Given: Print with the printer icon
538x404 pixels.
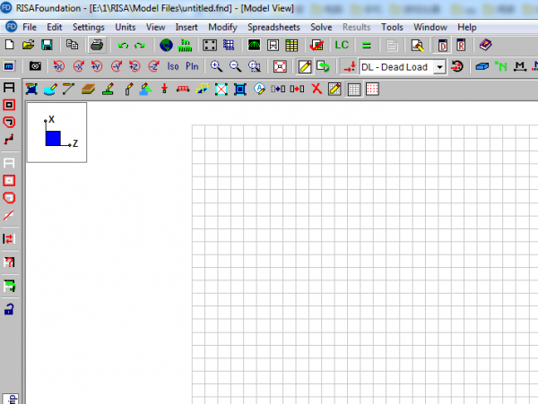Looking at the screenshot, I should (97, 45).
